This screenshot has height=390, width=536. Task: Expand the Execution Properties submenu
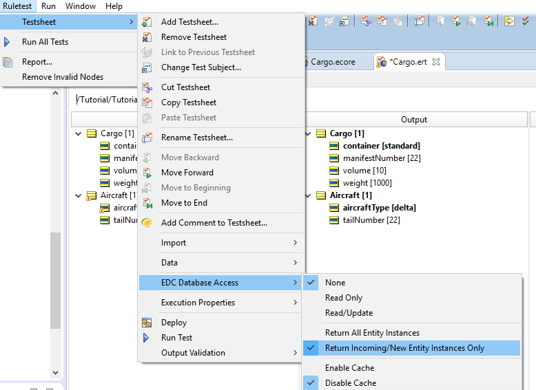(x=221, y=303)
